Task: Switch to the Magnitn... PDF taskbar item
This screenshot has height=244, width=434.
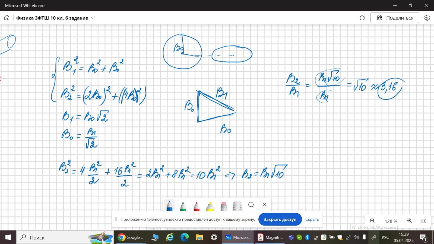Action: click(x=270, y=237)
